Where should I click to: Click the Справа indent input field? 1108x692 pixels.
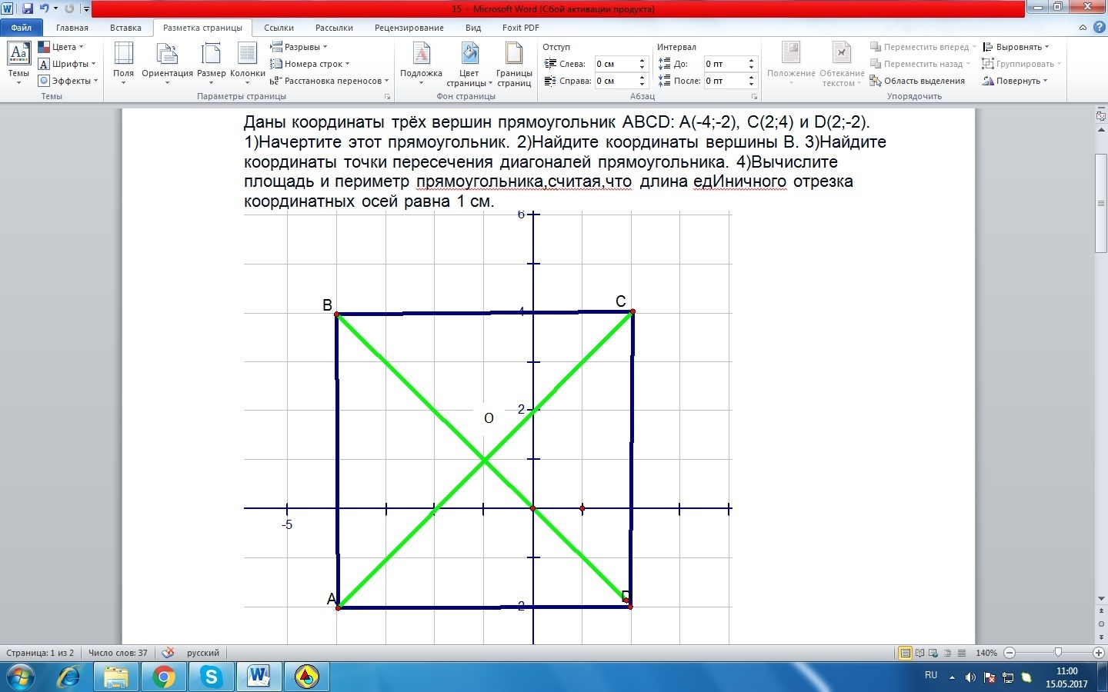(616, 81)
